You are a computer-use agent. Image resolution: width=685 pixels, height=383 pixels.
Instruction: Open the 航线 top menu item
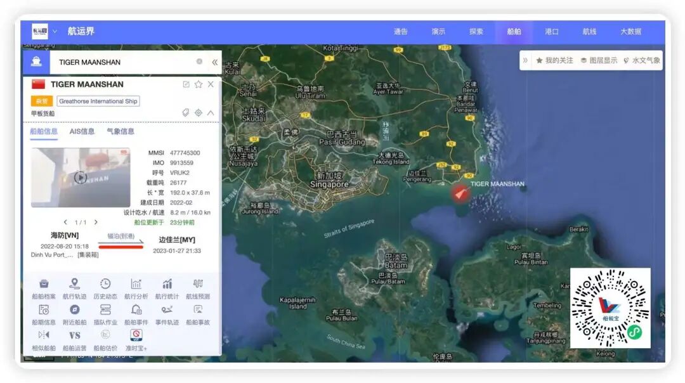(589, 32)
